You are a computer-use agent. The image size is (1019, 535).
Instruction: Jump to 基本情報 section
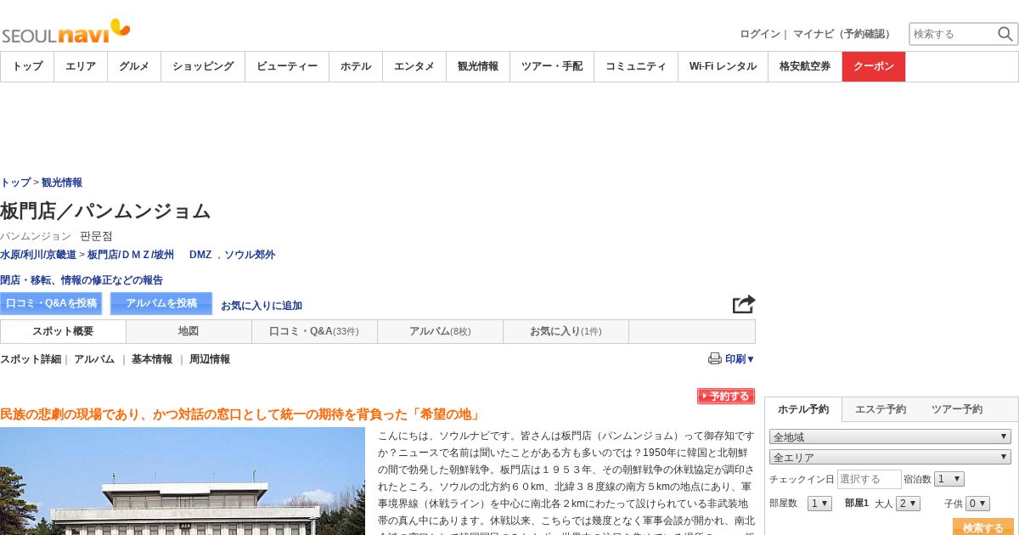[152, 359]
